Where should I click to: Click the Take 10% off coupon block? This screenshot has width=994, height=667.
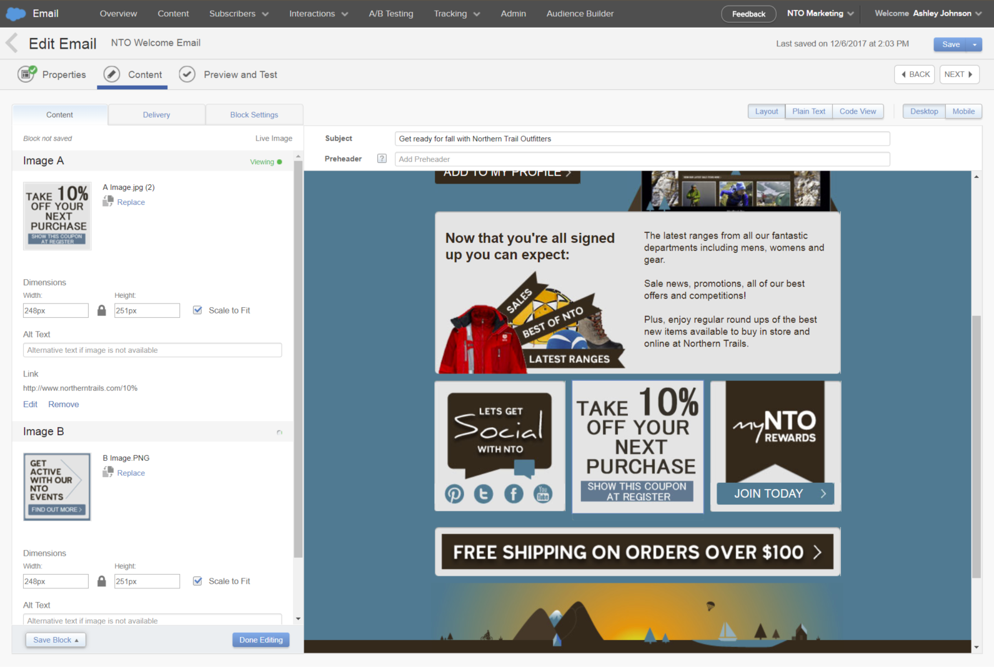(638, 447)
